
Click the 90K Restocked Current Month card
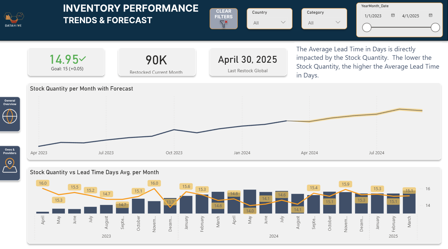[x=157, y=62]
